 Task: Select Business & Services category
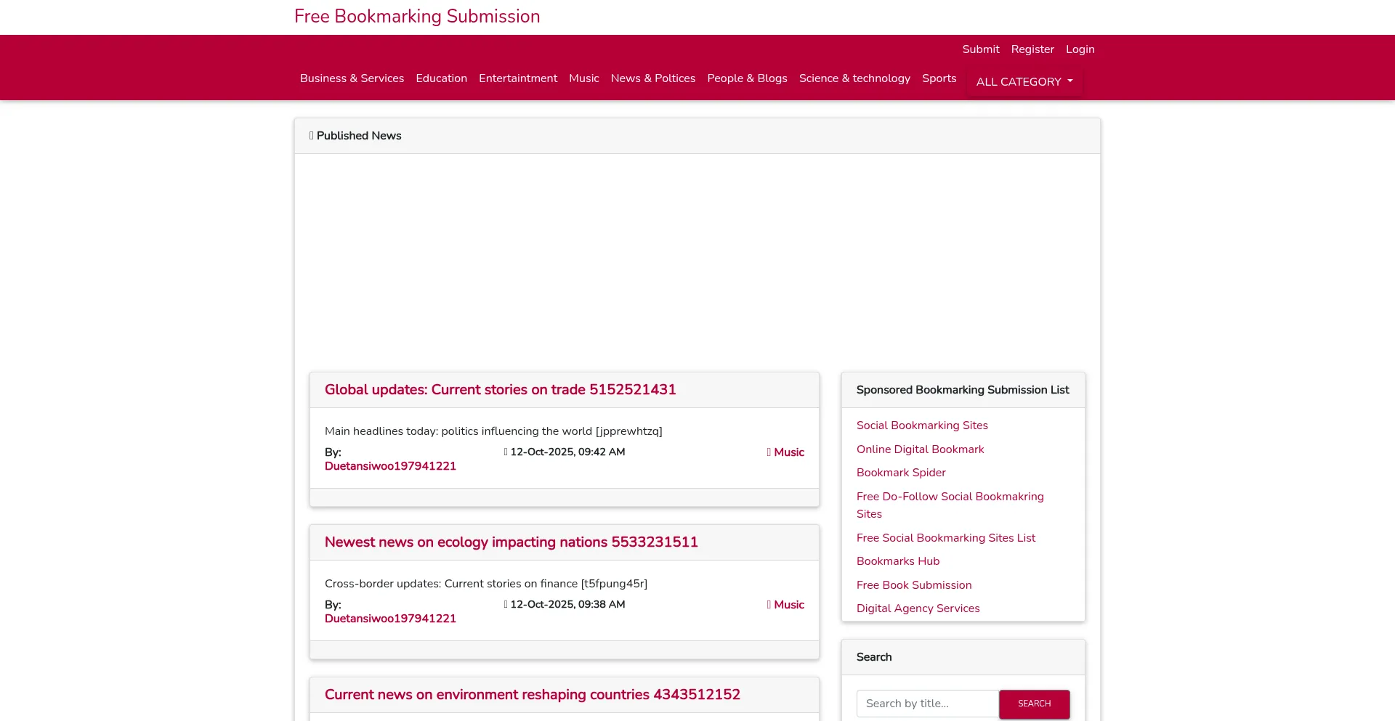tap(352, 78)
